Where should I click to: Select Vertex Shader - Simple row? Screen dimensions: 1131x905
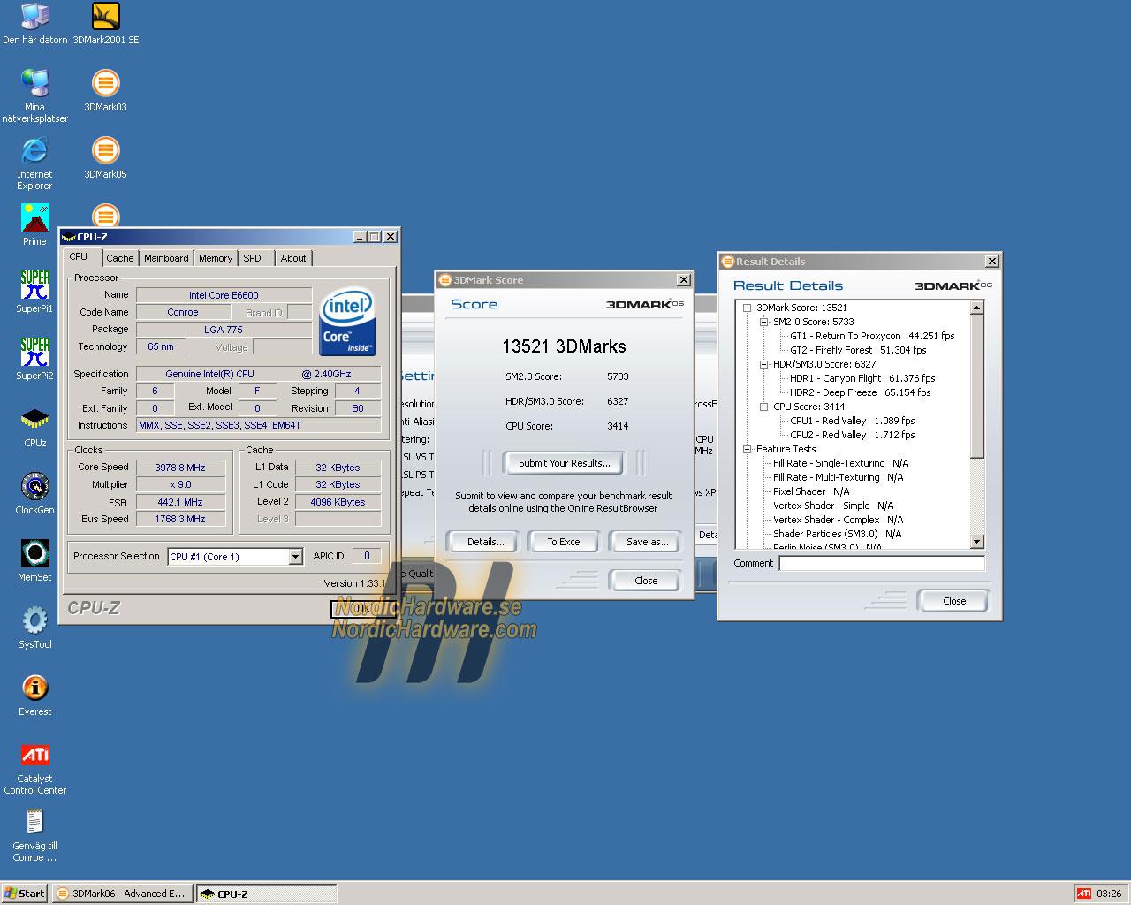(833, 506)
